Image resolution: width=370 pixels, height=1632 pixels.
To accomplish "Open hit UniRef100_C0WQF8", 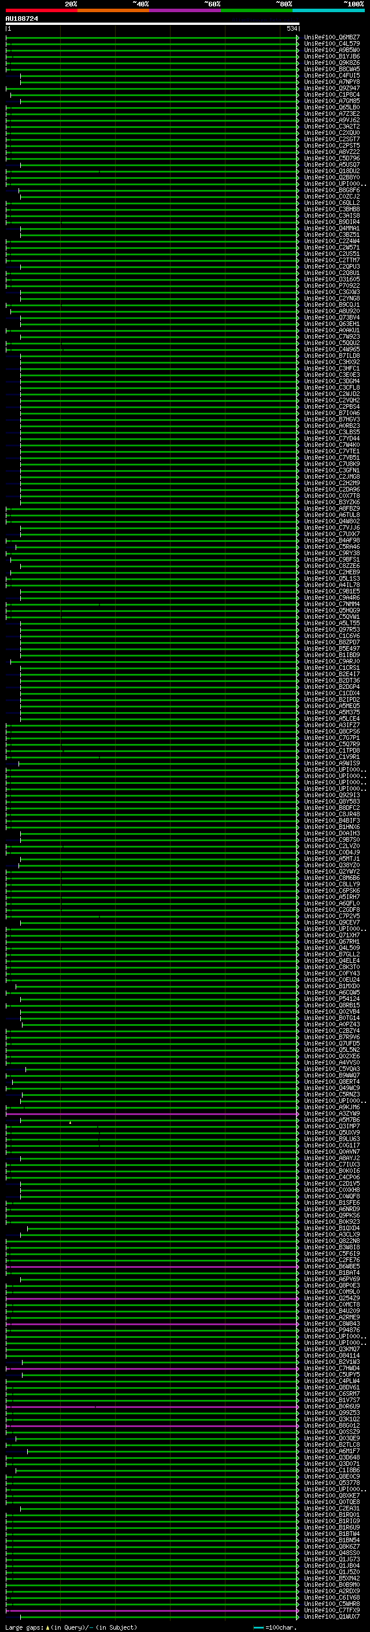I will click(x=332, y=1196).
